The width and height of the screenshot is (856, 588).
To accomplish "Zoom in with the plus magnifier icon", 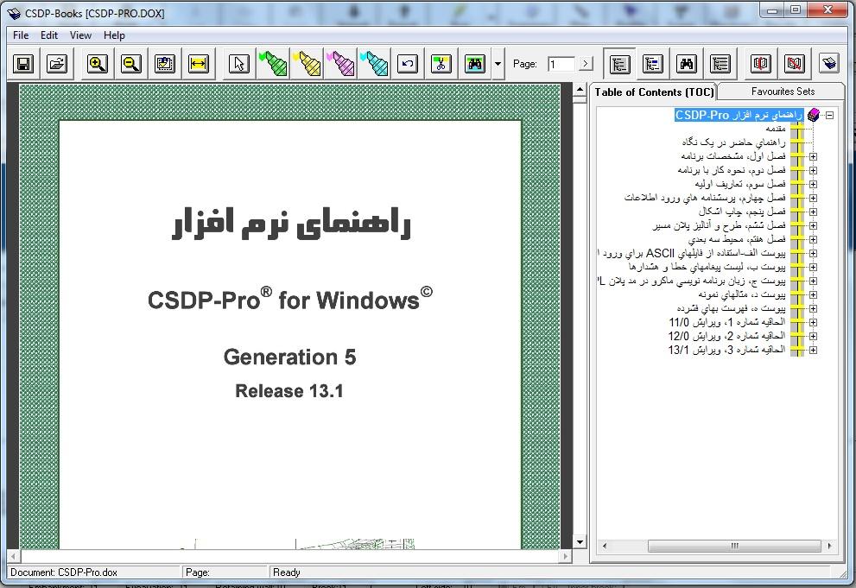I will pyautogui.click(x=98, y=65).
